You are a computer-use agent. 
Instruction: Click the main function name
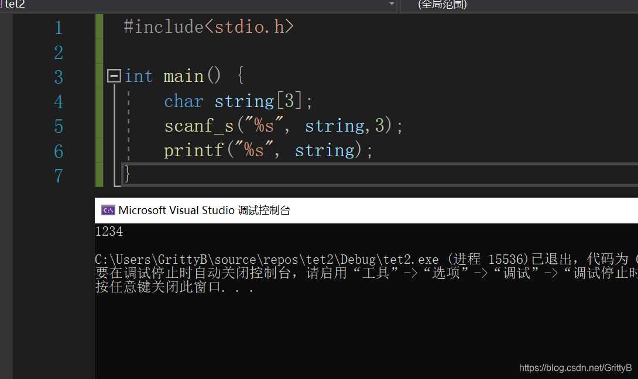click(x=184, y=76)
